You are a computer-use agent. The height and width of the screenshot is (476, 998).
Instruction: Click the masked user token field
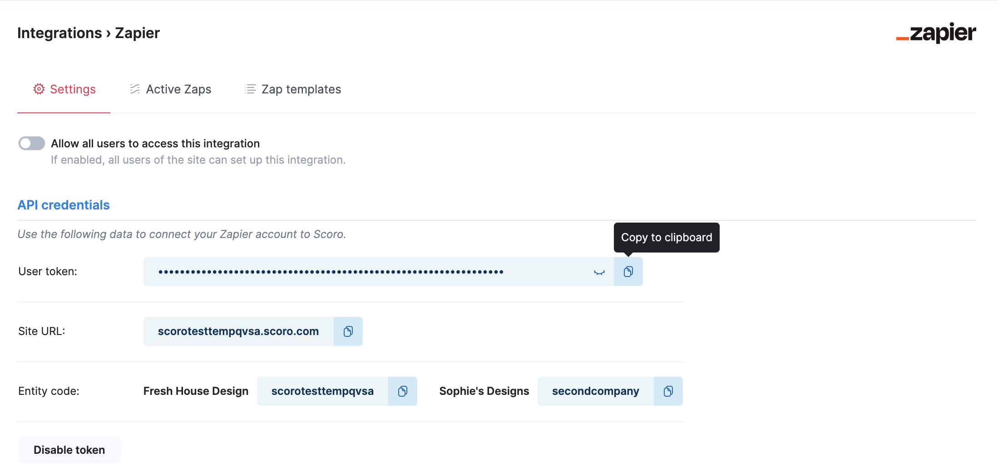point(379,272)
